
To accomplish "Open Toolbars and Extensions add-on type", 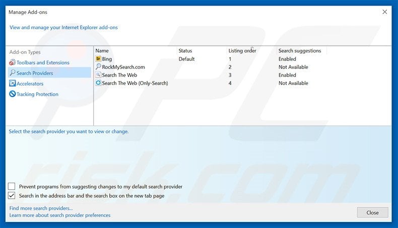I will click(x=43, y=62).
